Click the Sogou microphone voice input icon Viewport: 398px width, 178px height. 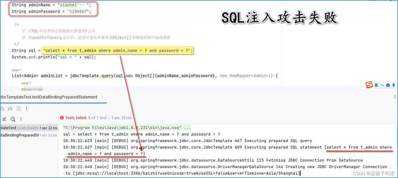click(x=394, y=85)
